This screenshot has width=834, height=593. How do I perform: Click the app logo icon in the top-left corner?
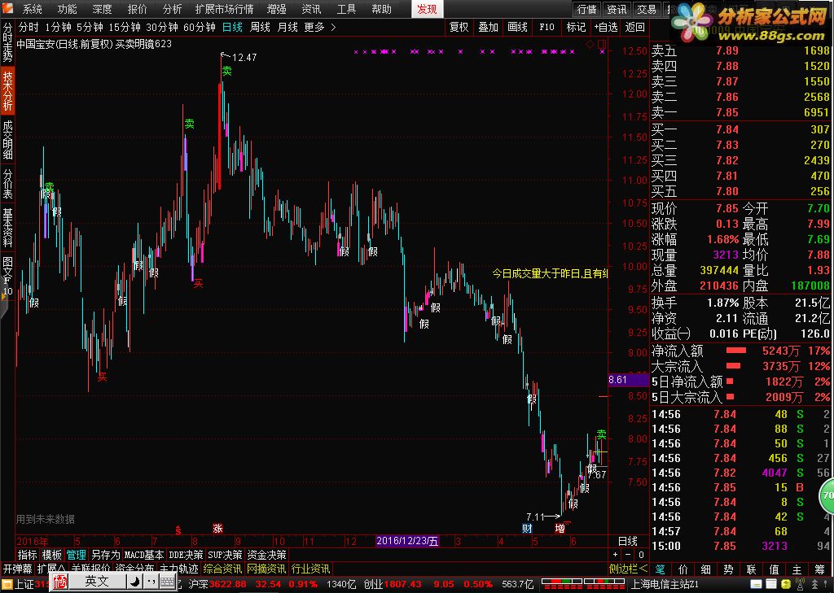click(x=7, y=8)
